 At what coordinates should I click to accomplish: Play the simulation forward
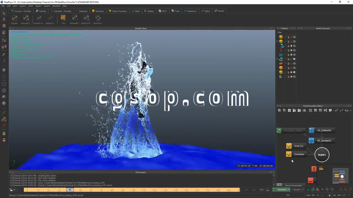click(330, 195)
